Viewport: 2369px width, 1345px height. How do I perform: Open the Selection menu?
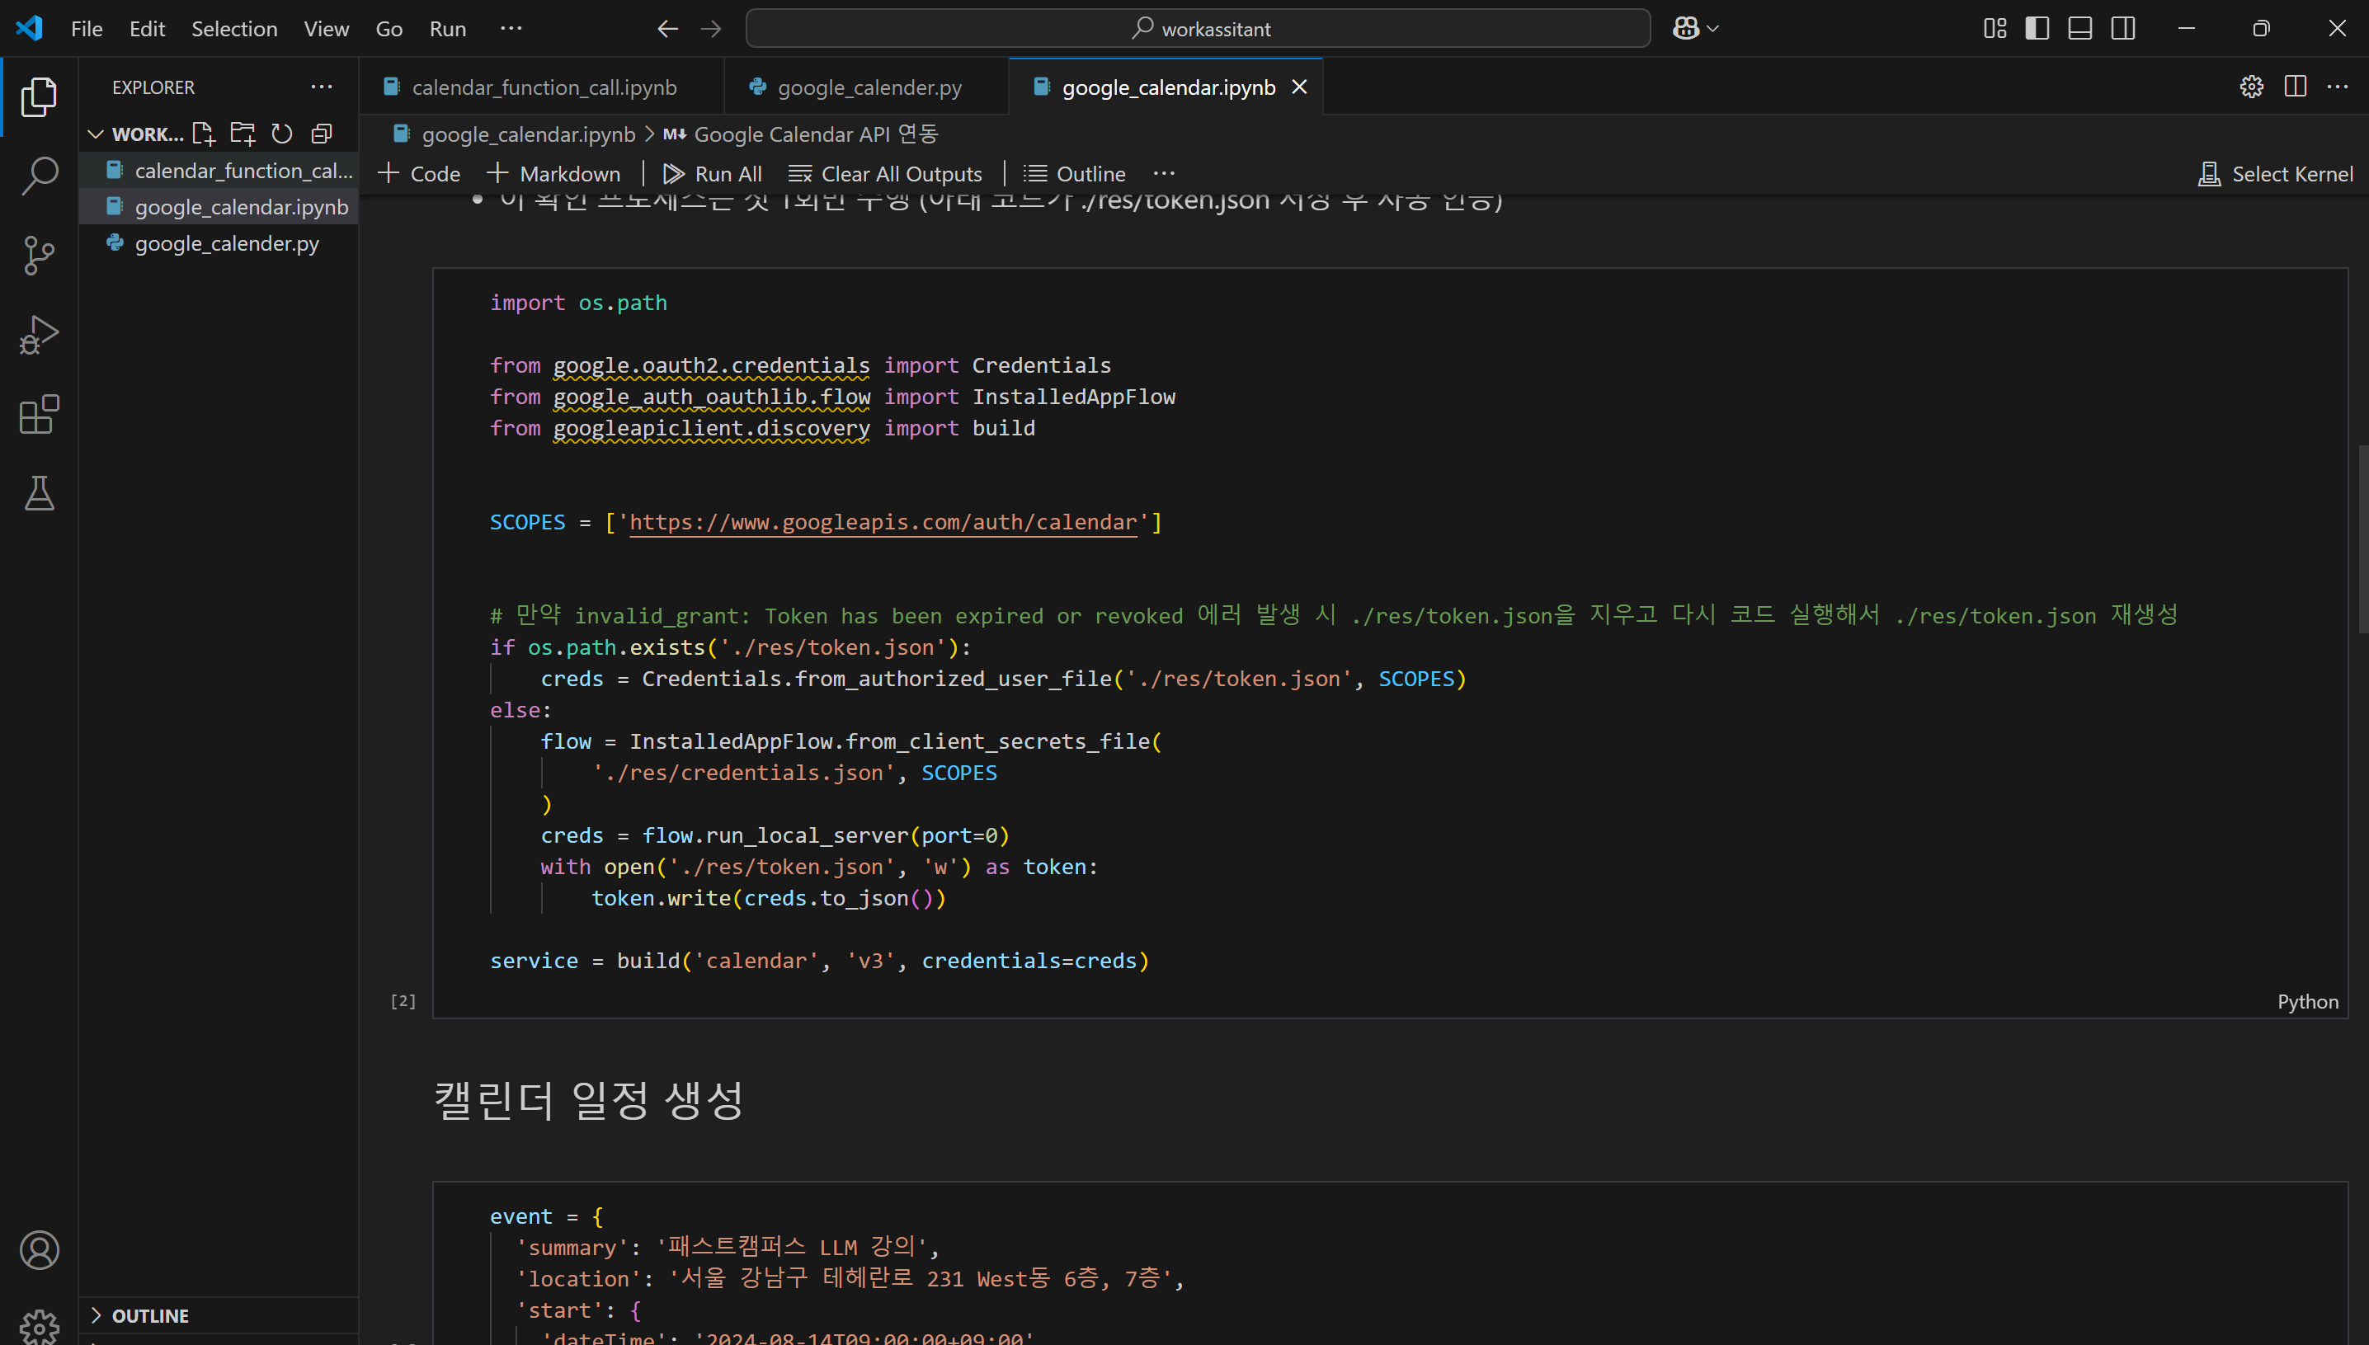tap(233, 29)
